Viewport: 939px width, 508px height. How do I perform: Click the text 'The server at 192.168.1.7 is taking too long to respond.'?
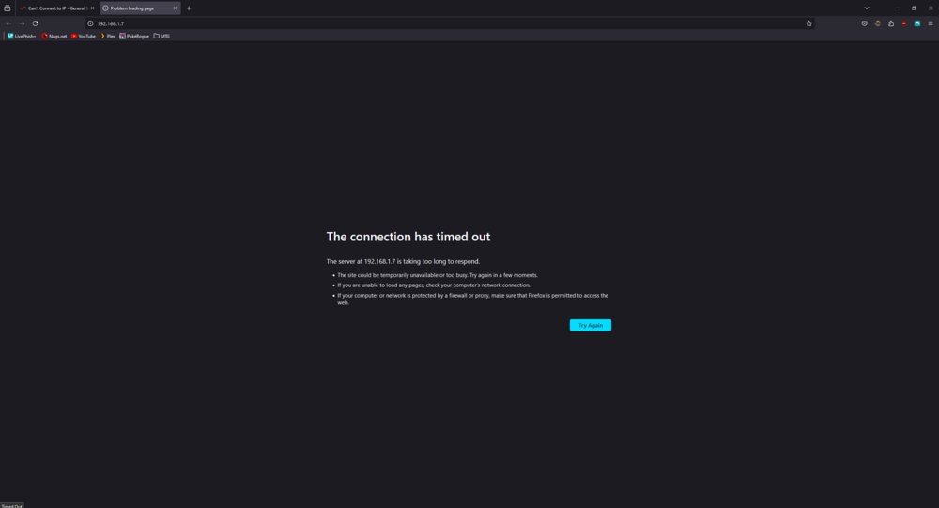pos(403,261)
